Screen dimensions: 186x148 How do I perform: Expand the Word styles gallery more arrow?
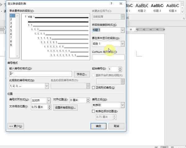182,12
